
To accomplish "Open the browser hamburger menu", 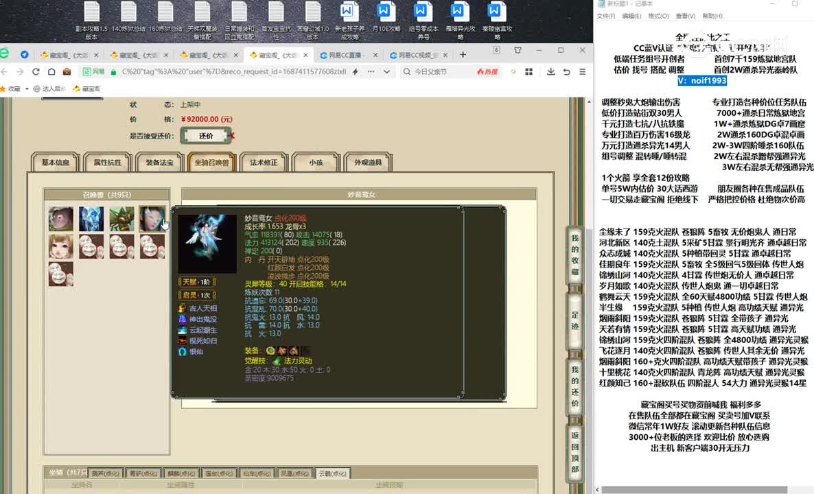I will click(583, 71).
